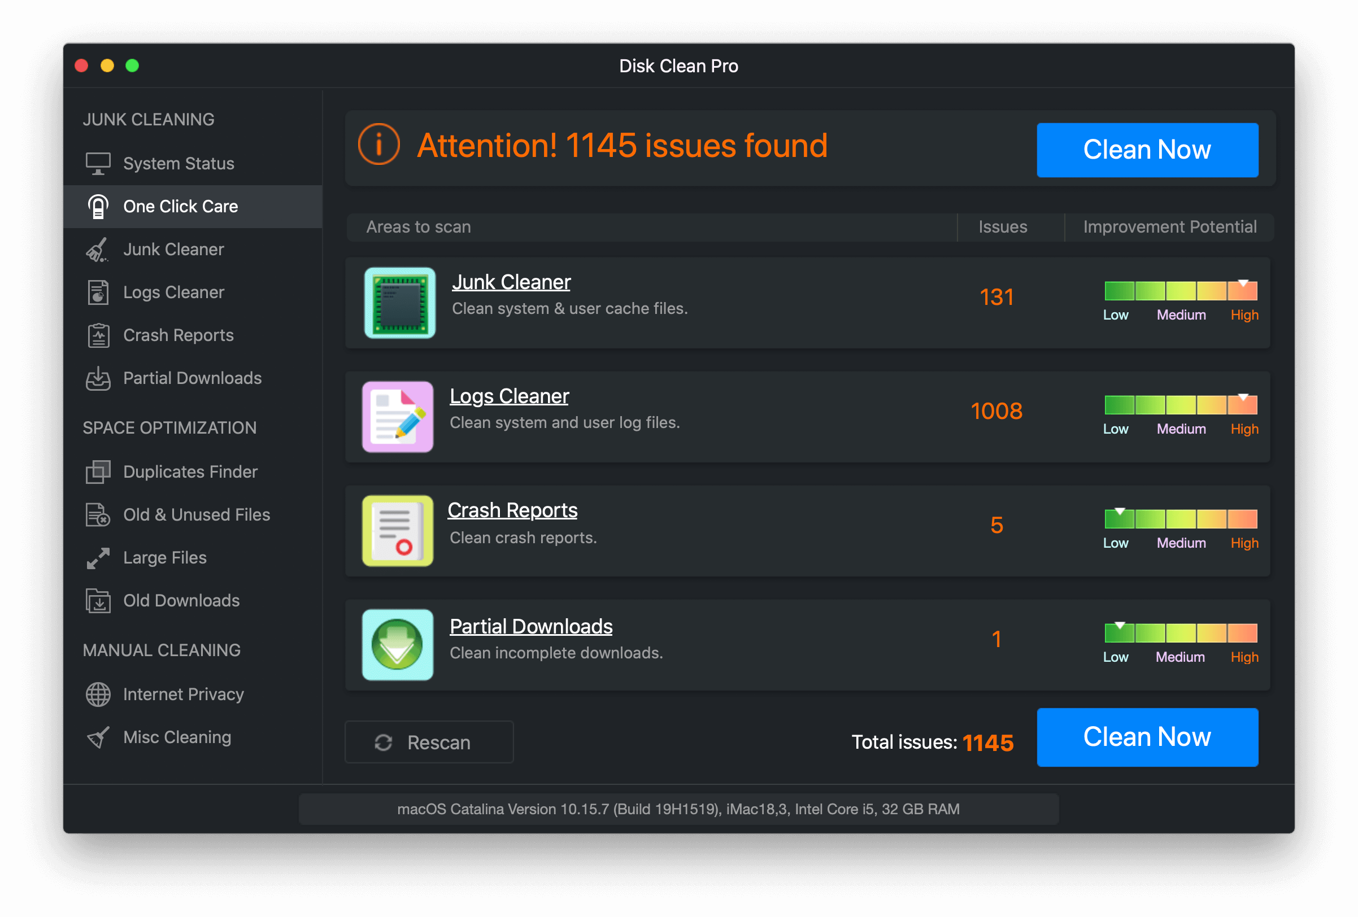1358x917 pixels.
Task: Click the Old Downloads folder icon
Action: [x=98, y=601]
